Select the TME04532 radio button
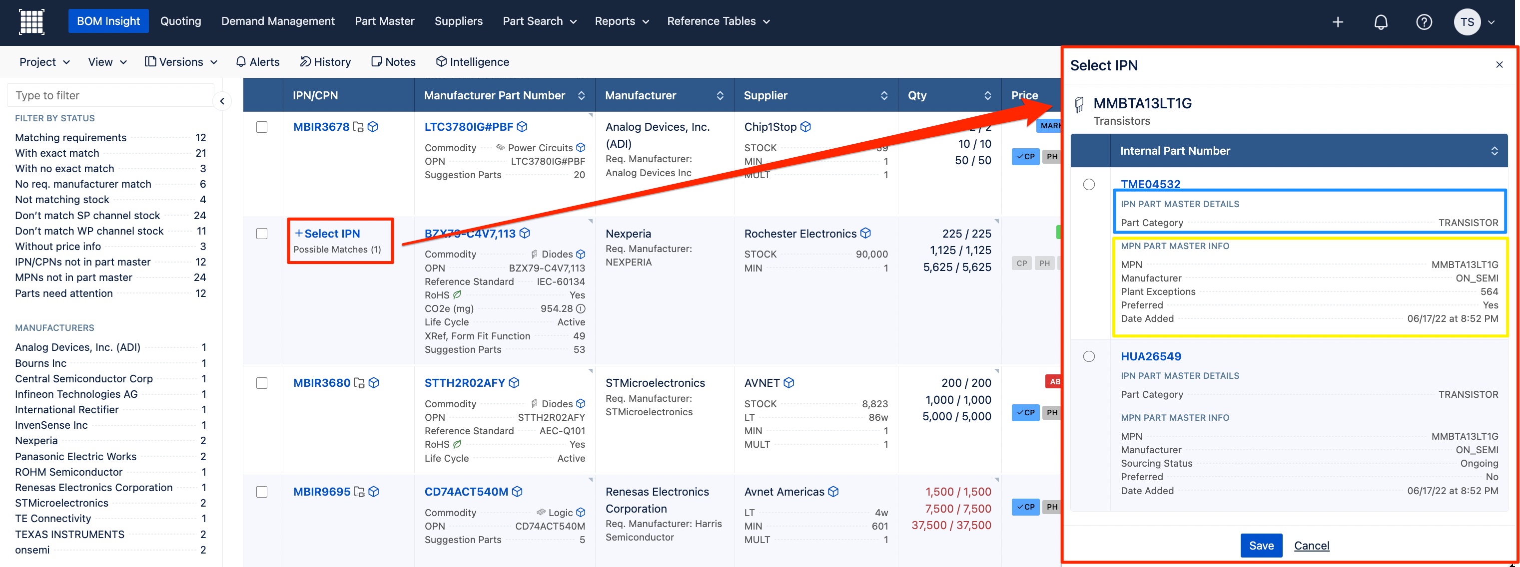Image resolution: width=1520 pixels, height=567 pixels. pyautogui.click(x=1089, y=185)
